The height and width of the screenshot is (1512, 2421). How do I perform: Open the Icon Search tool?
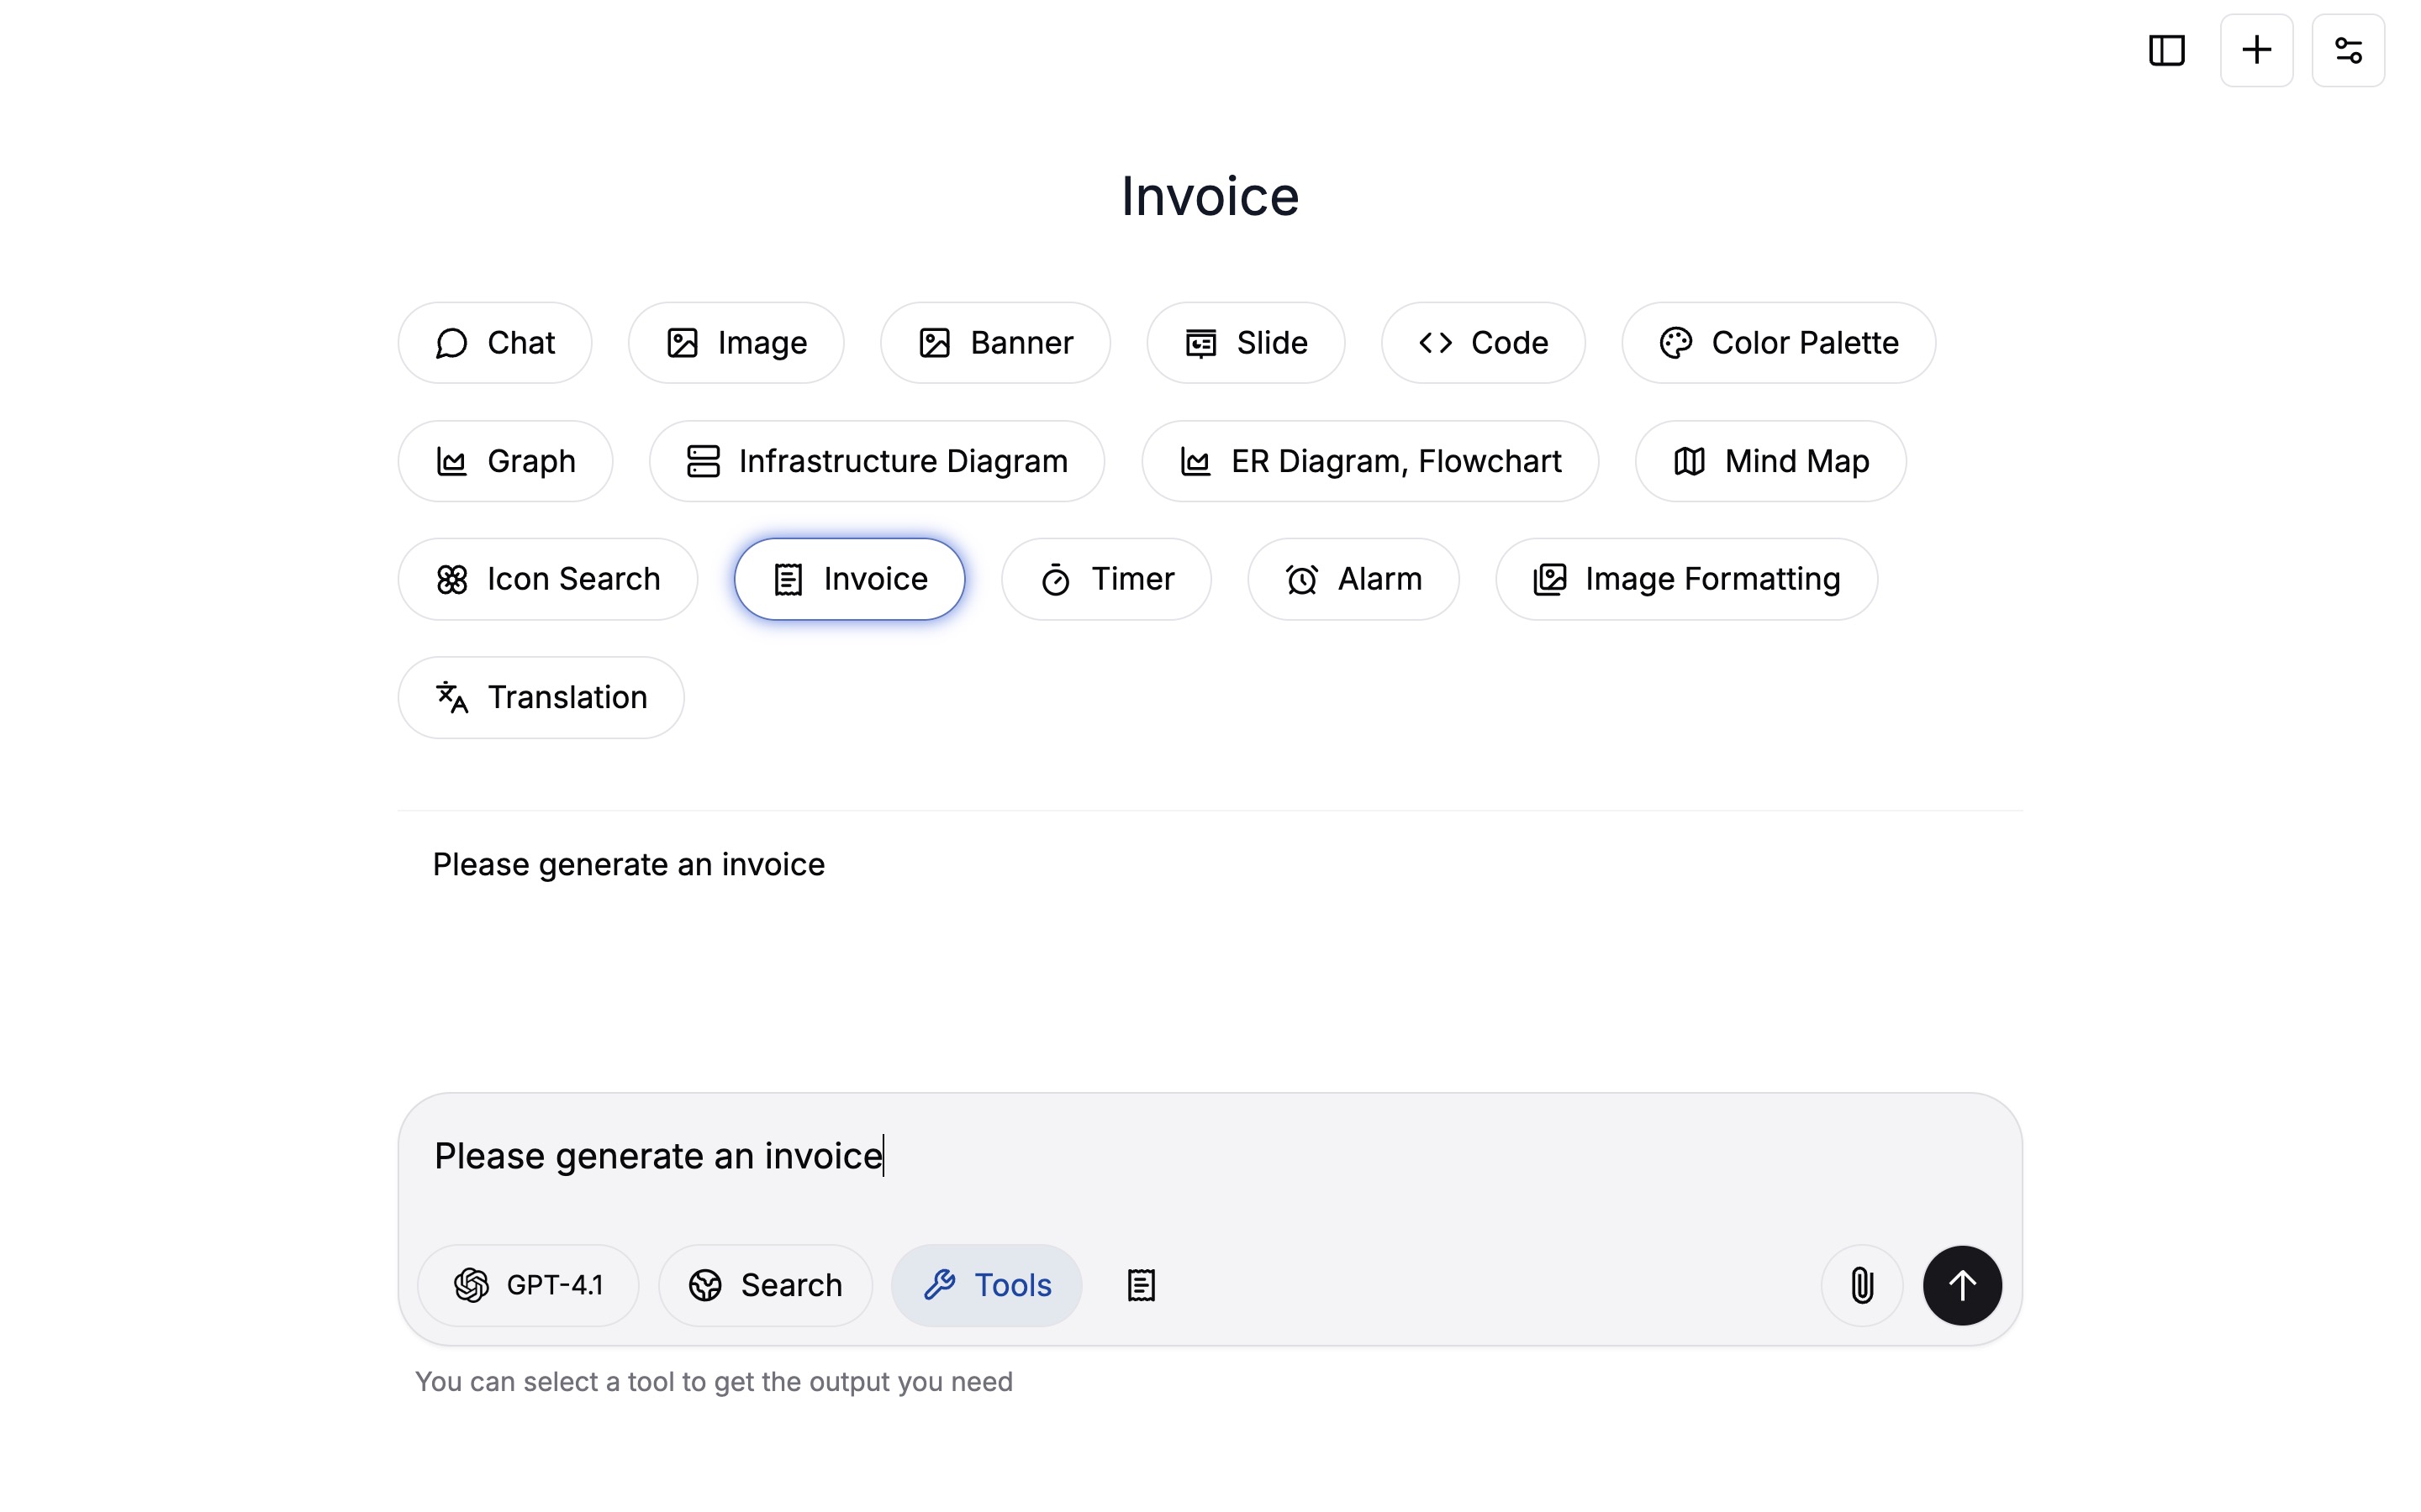(x=548, y=579)
